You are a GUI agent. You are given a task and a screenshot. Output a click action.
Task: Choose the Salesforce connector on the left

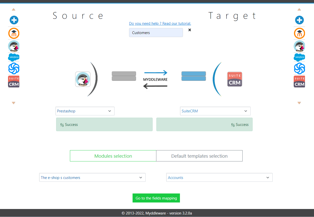(x=14, y=57)
